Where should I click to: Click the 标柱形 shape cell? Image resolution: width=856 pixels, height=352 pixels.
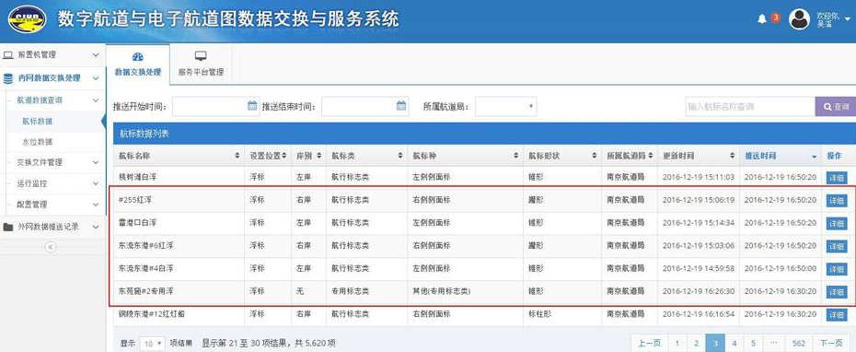tap(540, 315)
